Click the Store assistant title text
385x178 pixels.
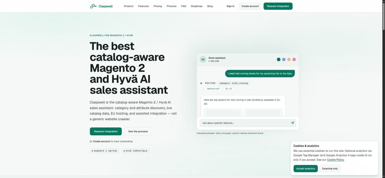217,58
